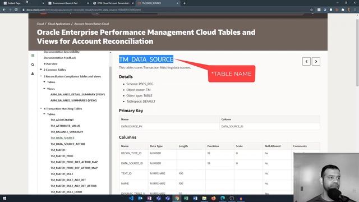Open TM_MATCH_RULE_ADJ_DET in the table list

(x=68, y=180)
